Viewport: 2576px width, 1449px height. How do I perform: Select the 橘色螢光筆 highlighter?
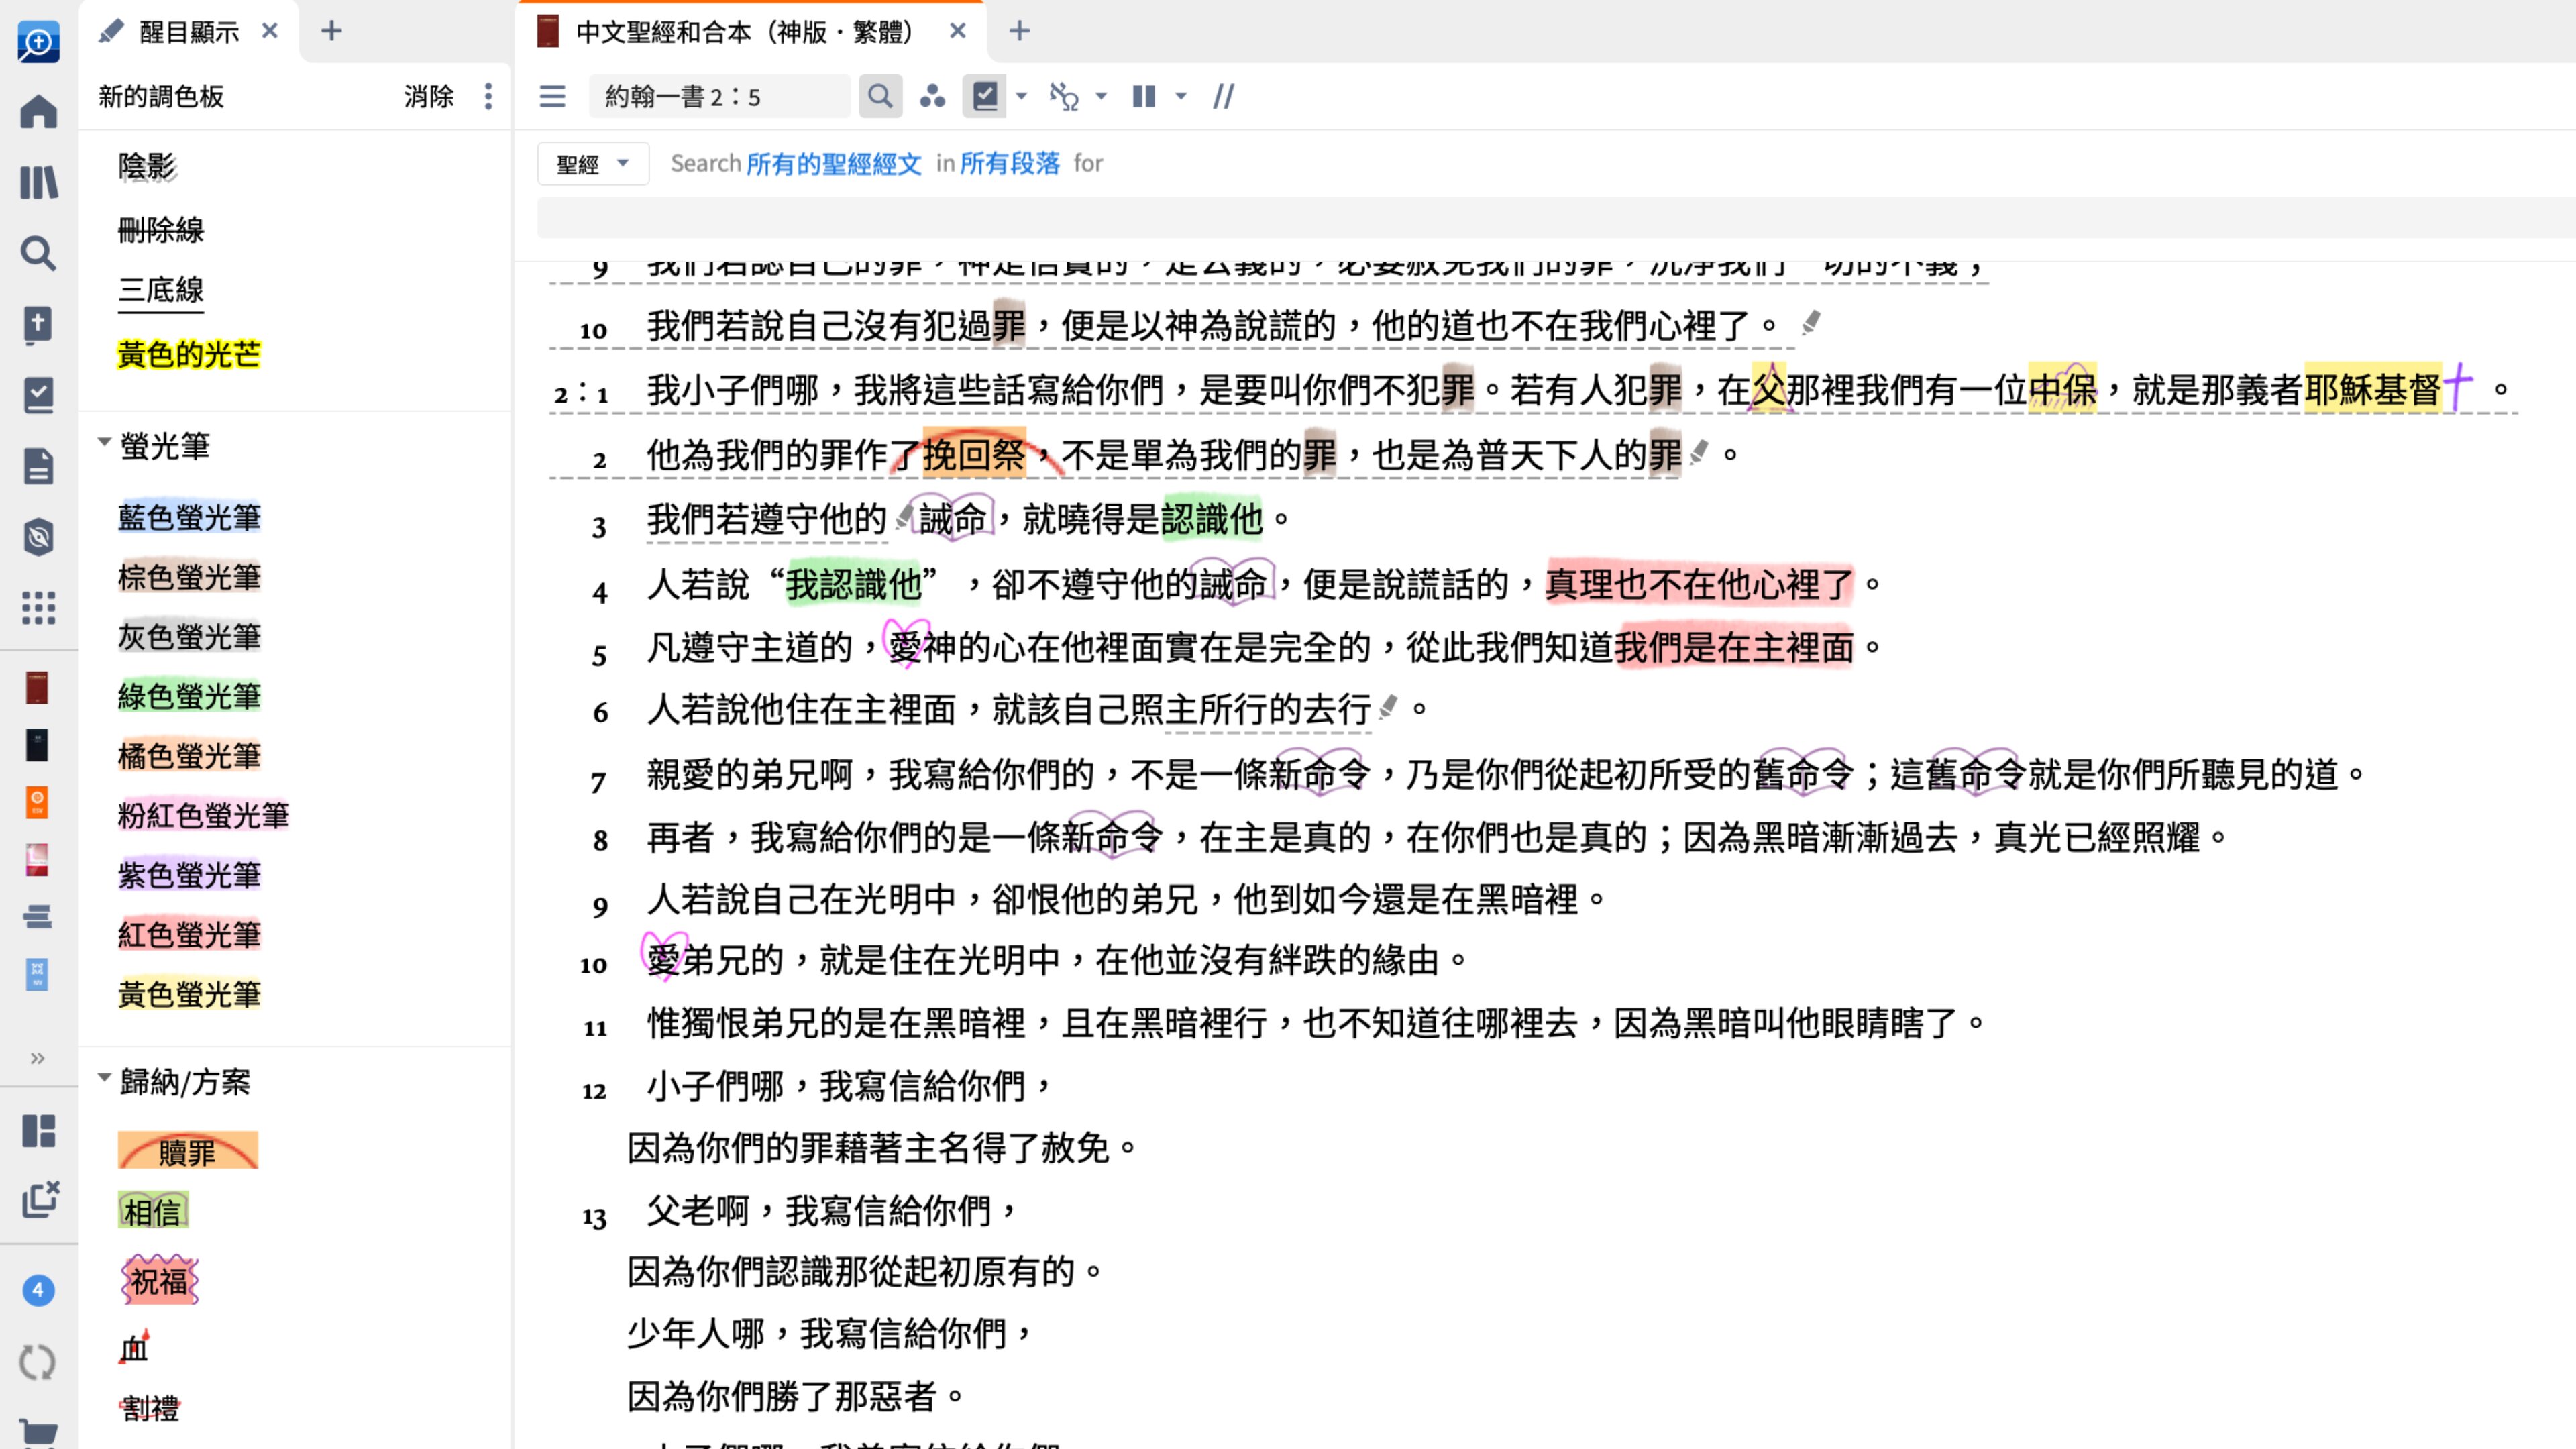coord(189,756)
